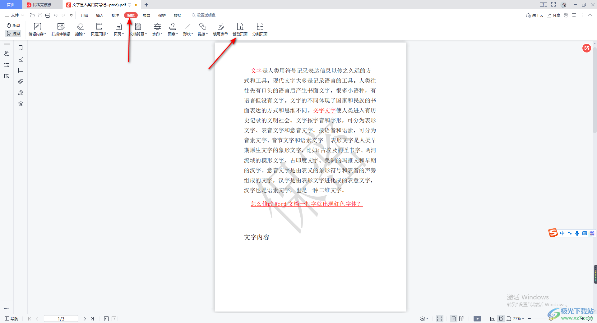The width and height of the screenshot is (597, 323).
Task: Open the Bookmark panel icon
Action: pos(21,48)
